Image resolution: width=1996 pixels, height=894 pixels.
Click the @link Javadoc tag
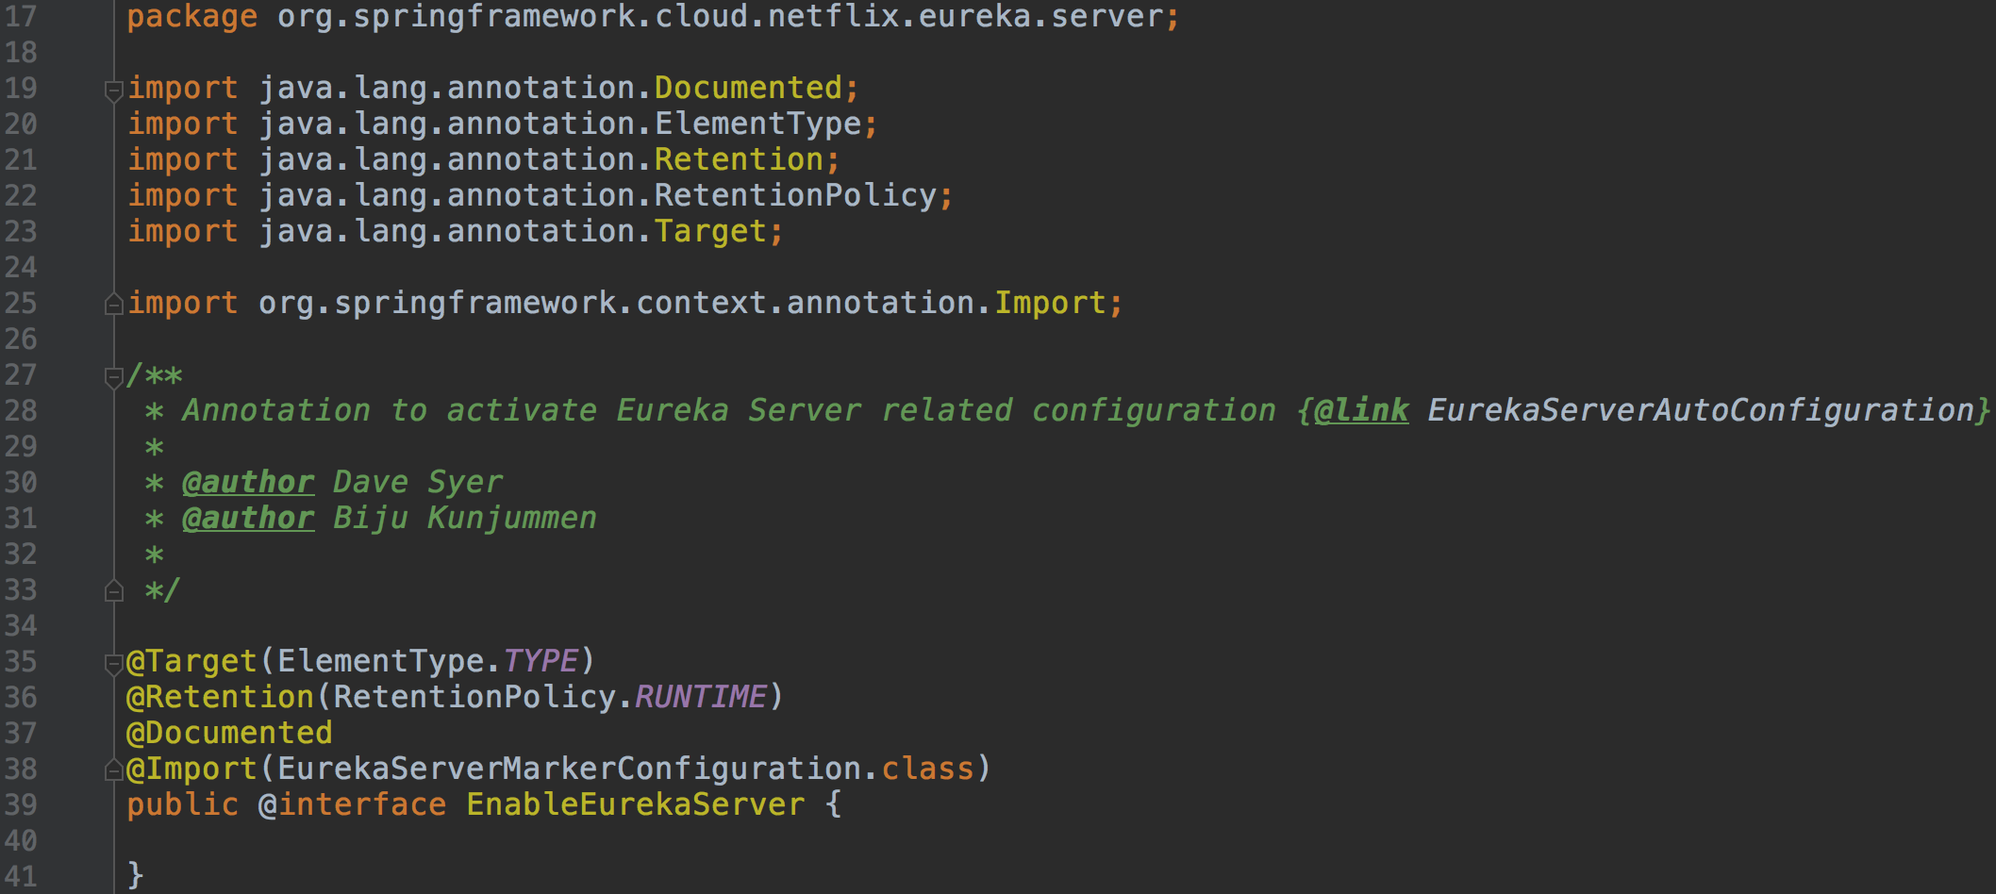click(1361, 411)
